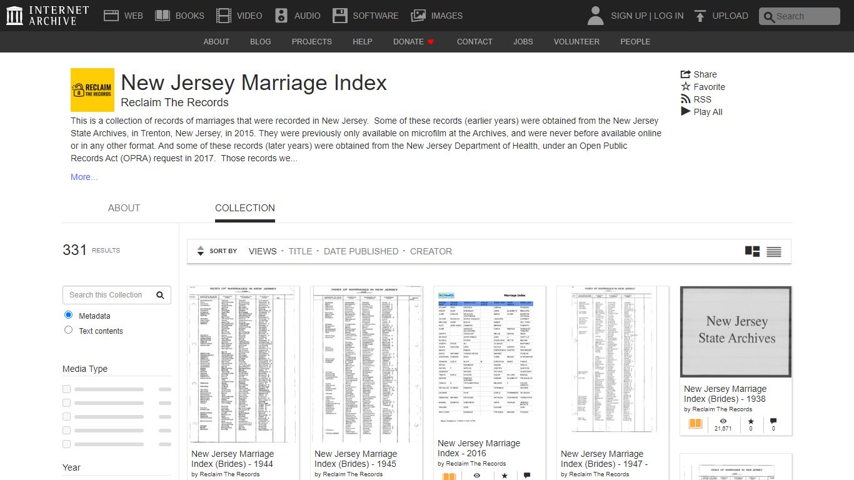Switch to the ABOUT tab
The width and height of the screenshot is (854, 480).
[x=124, y=208]
